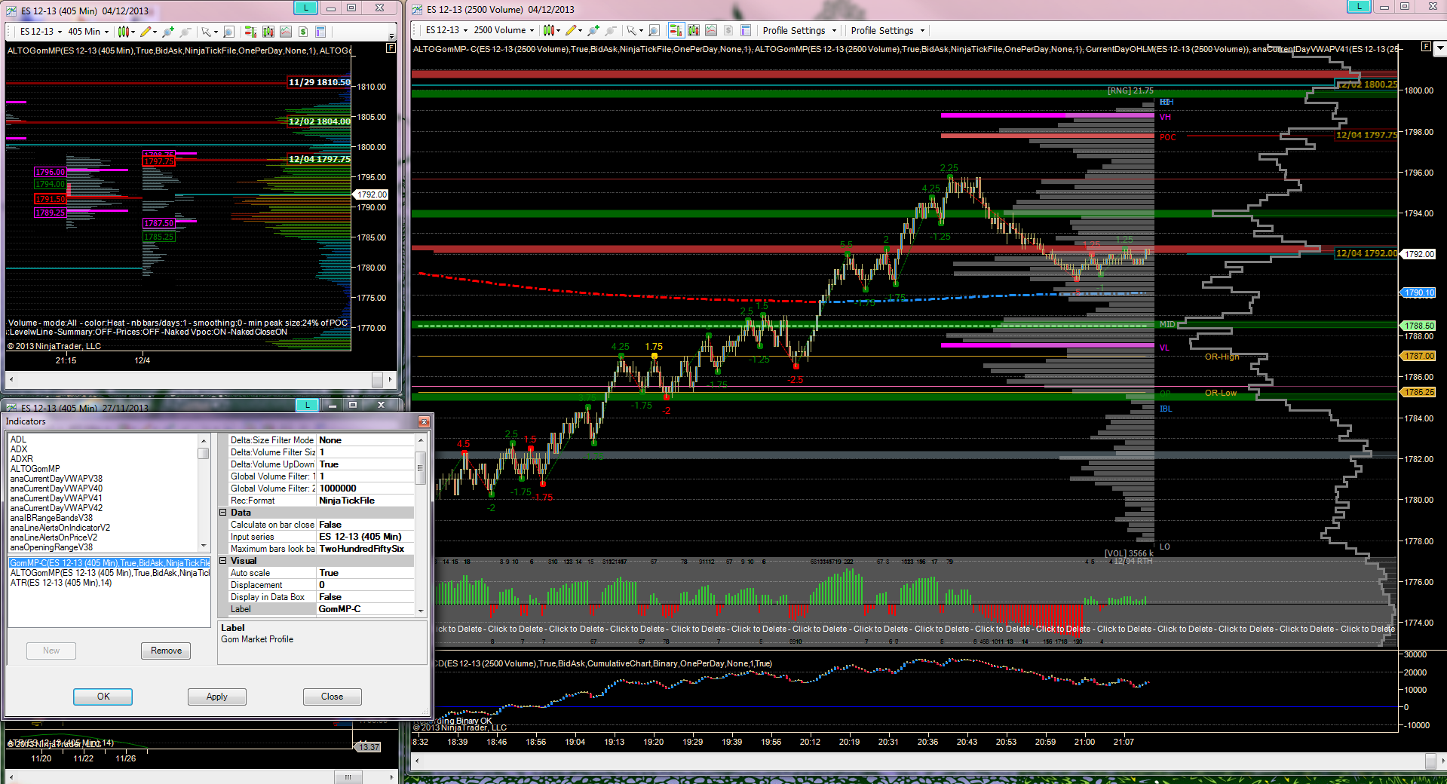Open Data Series icon in 2500 Volume chart
Viewport: 1447px width, 784px height.
coord(693,30)
